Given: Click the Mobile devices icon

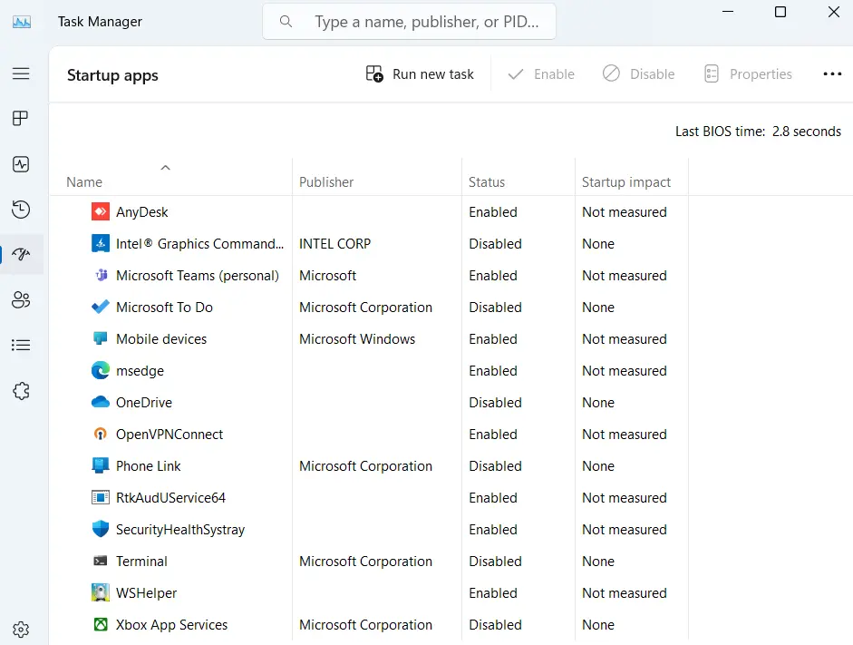Looking at the screenshot, I should [x=100, y=338].
